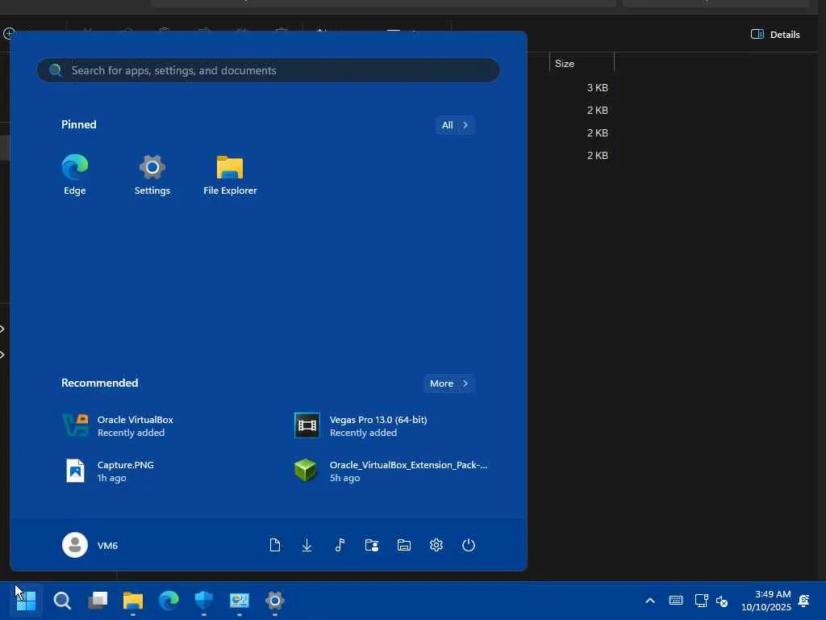This screenshot has width=826, height=620.
Task: Open File Explorer from Start bottom bar
Action: (x=404, y=545)
